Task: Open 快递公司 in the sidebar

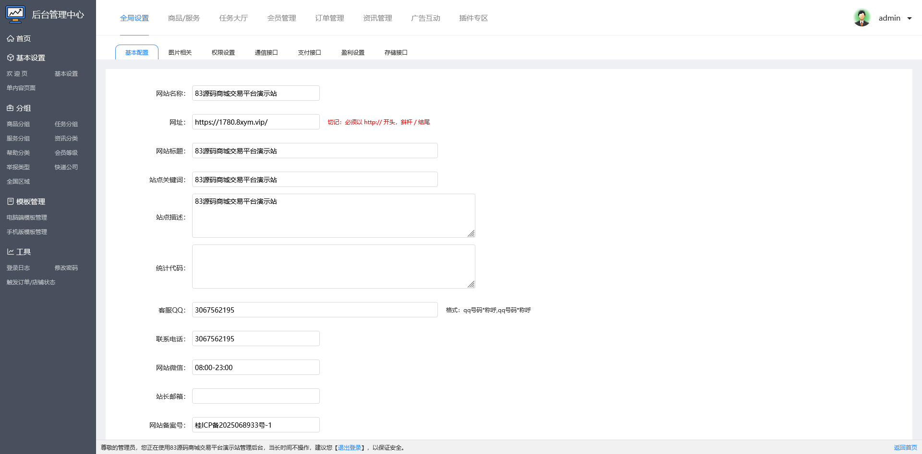Action: pos(66,167)
